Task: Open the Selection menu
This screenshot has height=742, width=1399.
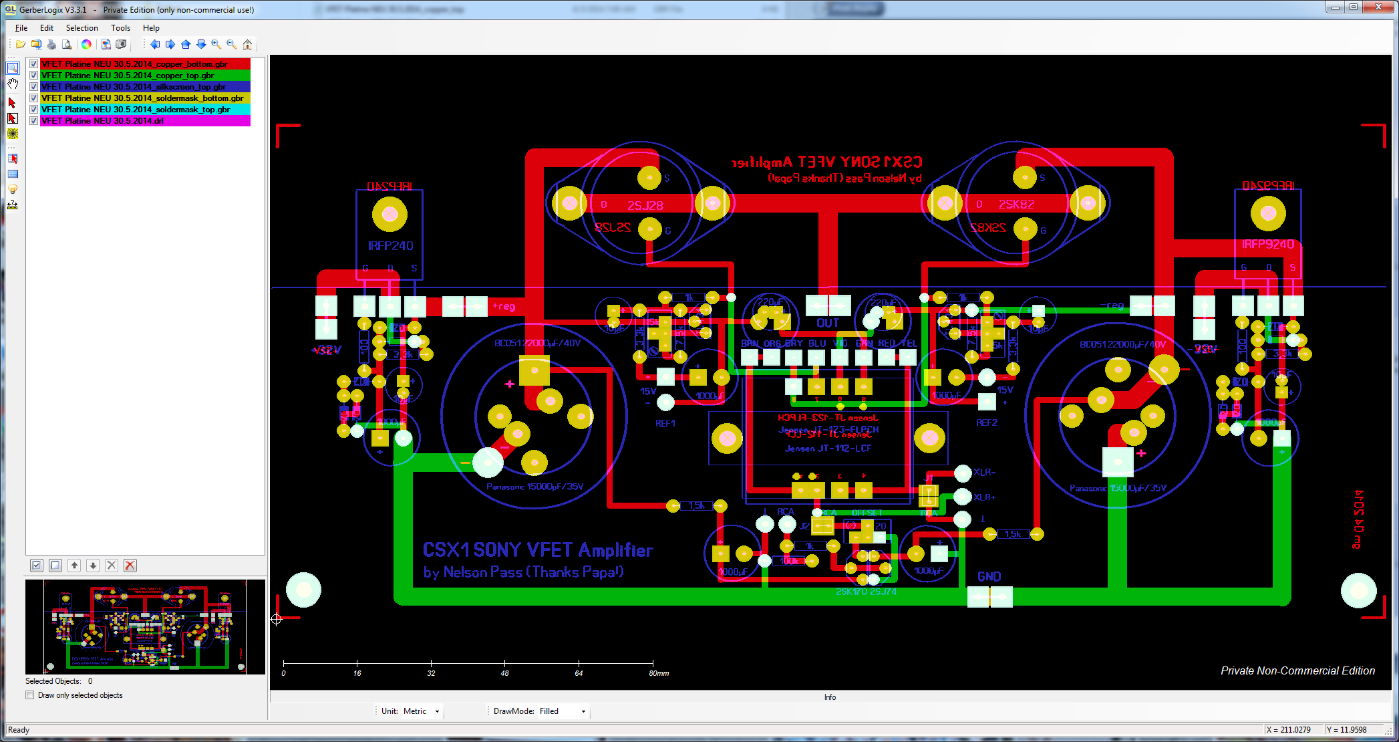Action: point(82,28)
